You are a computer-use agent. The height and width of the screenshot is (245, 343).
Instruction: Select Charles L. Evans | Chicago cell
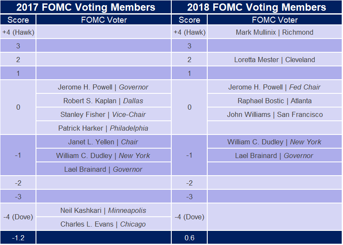[x=103, y=224]
